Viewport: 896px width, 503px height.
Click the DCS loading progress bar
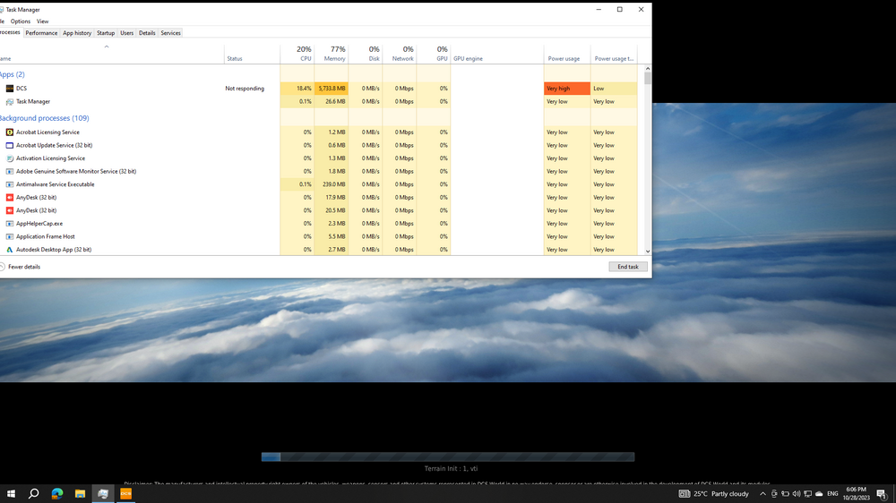click(x=448, y=456)
